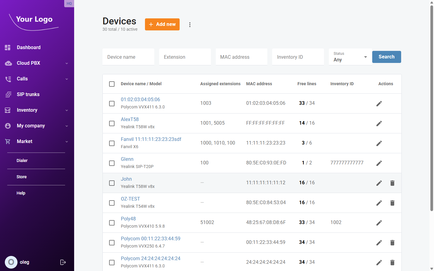Open the Inventory sidebar icon
Screen dimensions: 434x271
click(8, 110)
